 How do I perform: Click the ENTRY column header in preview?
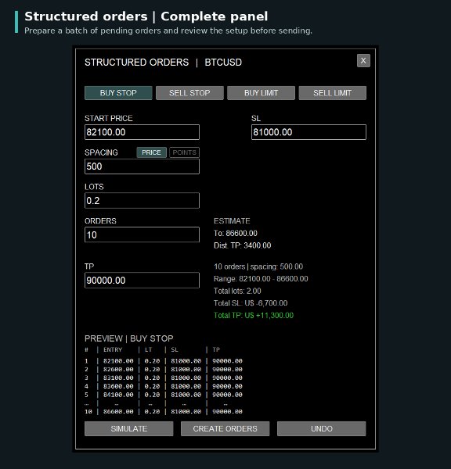[113, 349]
